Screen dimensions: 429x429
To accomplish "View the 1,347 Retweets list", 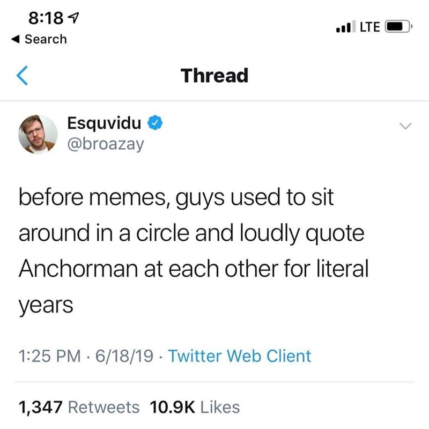I will click(x=79, y=407).
